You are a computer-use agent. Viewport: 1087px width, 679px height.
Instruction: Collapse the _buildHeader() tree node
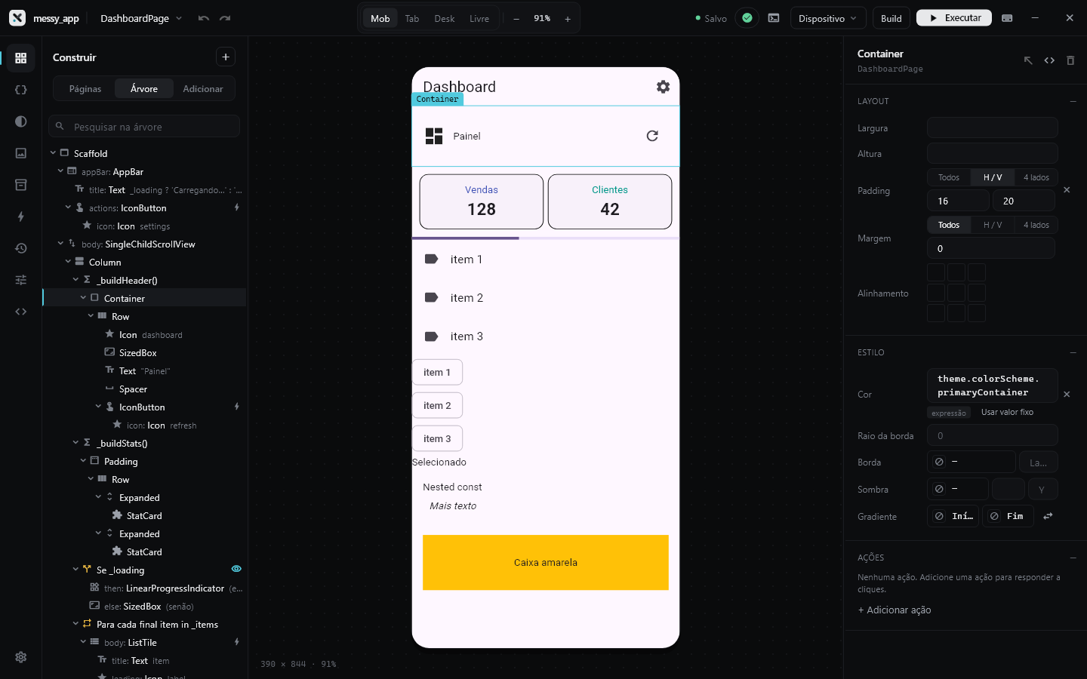tap(75, 280)
